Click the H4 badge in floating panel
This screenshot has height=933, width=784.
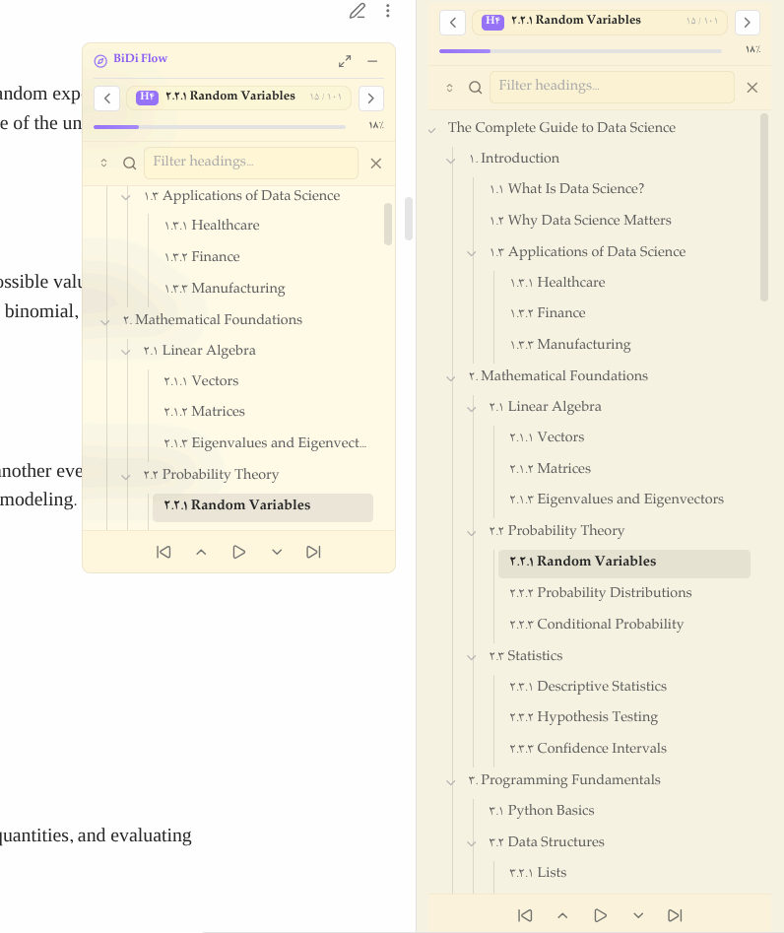[147, 97]
